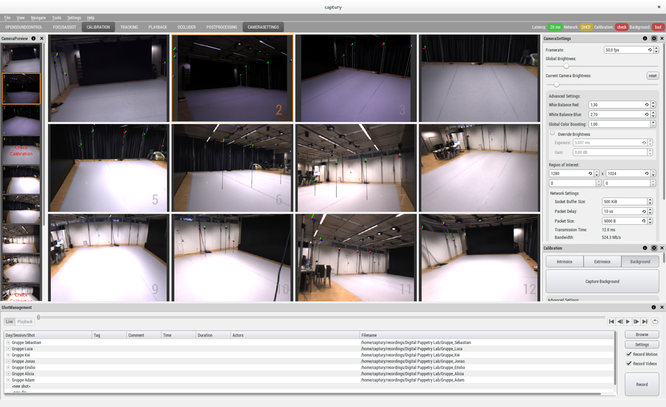Open Calibration panel gear options
Image resolution: width=666 pixels, height=407 pixels.
click(x=654, y=248)
